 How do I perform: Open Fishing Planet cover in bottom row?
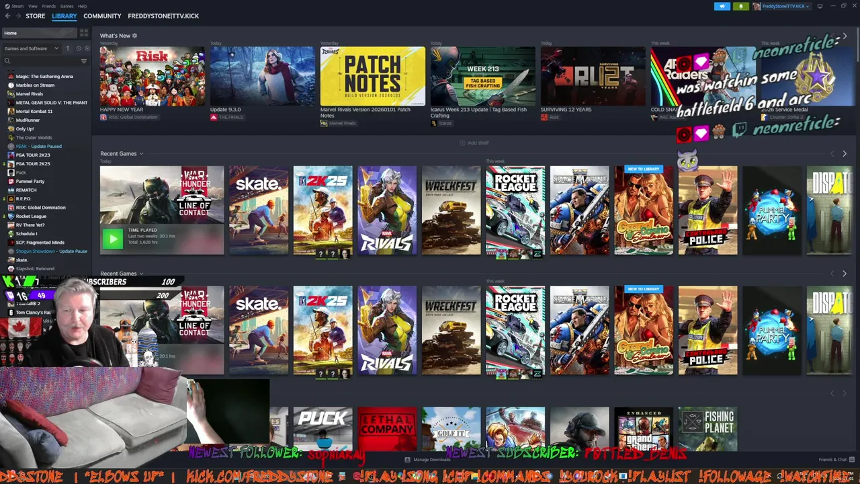(x=707, y=429)
